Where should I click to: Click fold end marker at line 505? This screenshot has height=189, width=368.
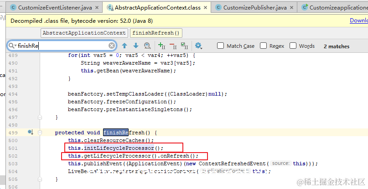[40, 179]
